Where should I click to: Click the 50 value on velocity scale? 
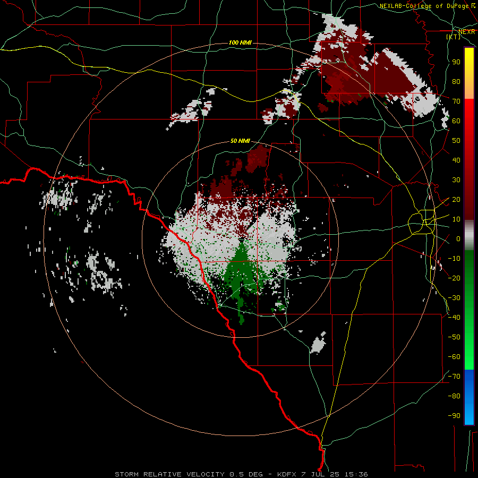456,141
